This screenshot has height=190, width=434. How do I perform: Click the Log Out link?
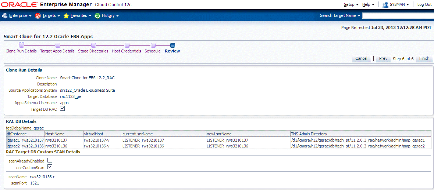(x=424, y=5)
